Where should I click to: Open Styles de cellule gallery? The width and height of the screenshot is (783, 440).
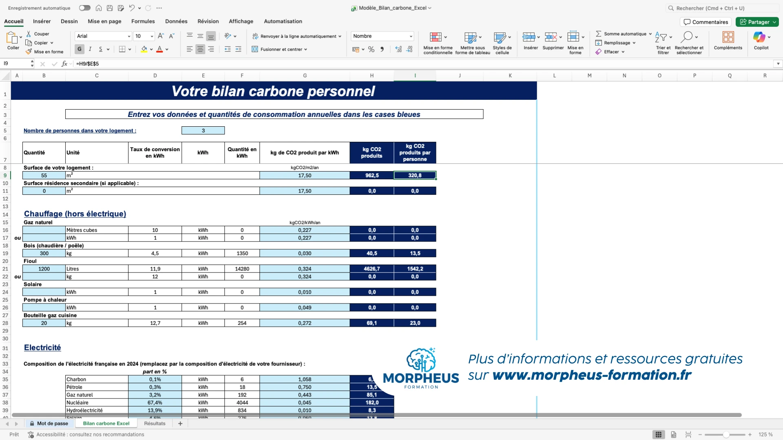click(502, 43)
